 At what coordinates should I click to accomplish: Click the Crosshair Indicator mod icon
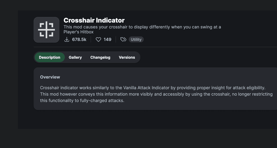click(x=46, y=30)
